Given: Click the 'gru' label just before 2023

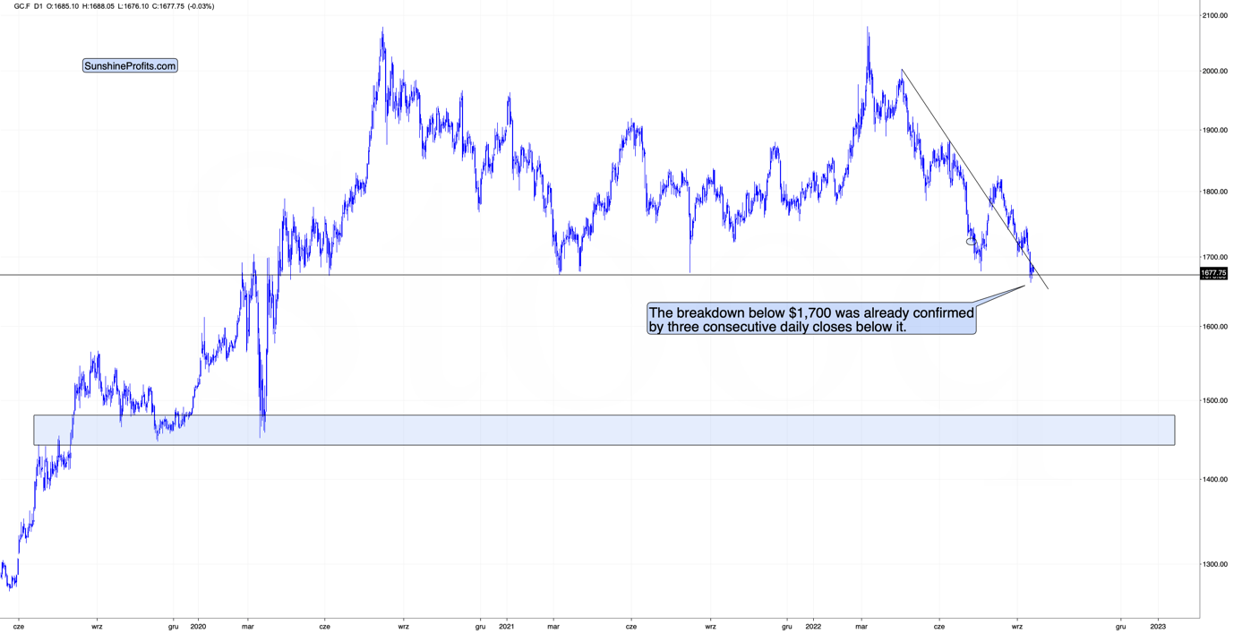Looking at the screenshot, I should (1120, 627).
